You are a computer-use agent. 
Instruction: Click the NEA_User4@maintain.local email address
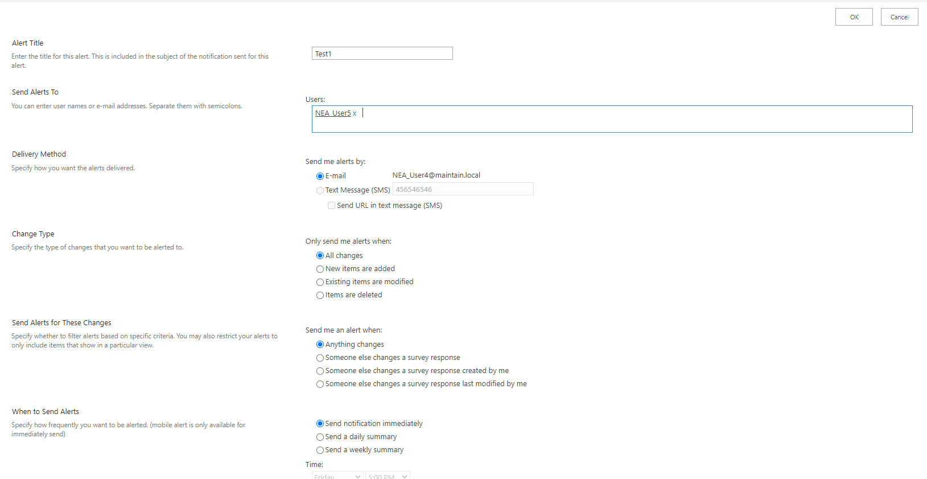(x=436, y=175)
